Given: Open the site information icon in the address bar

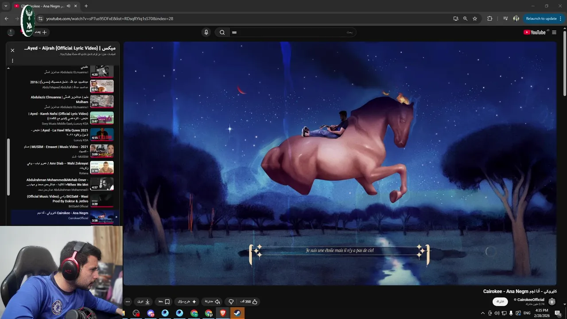Looking at the screenshot, I should tap(40, 19).
